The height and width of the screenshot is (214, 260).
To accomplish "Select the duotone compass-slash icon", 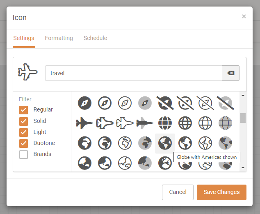I will [x=225, y=103].
